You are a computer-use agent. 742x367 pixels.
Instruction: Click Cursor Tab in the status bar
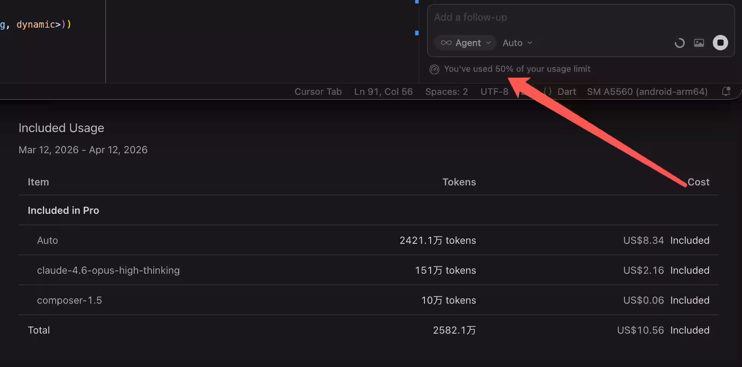pos(318,91)
